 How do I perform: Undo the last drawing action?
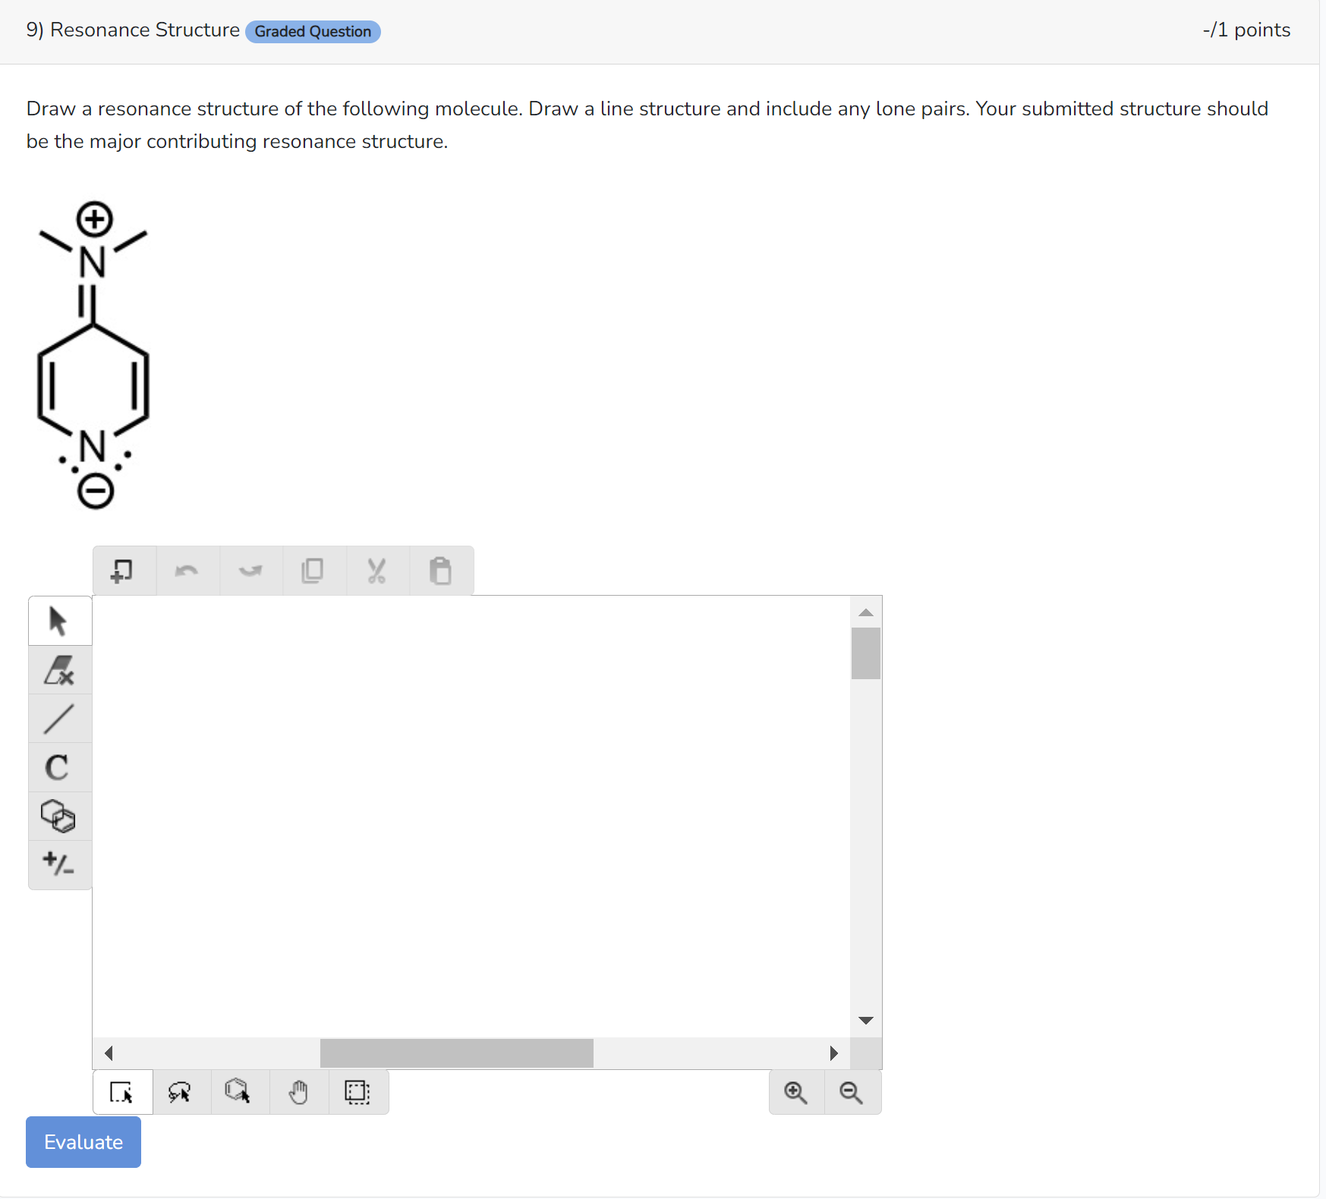point(187,570)
